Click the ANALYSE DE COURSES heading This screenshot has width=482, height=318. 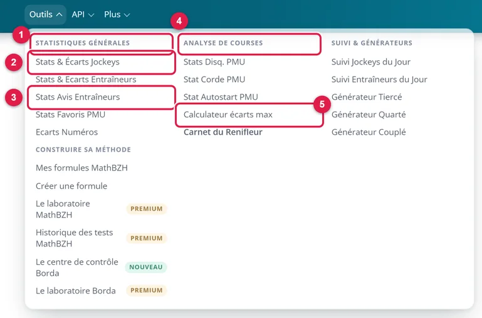click(x=223, y=43)
